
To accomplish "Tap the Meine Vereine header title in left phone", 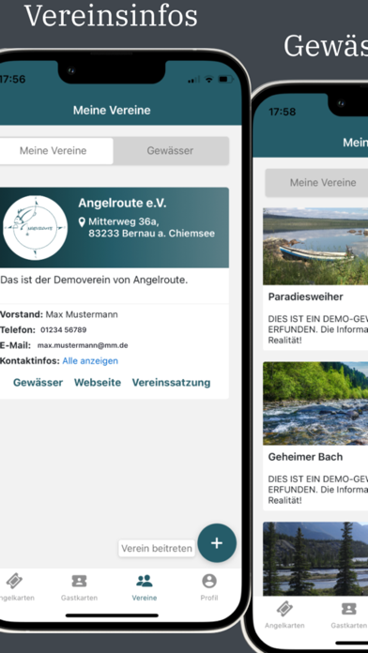I will (112, 111).
